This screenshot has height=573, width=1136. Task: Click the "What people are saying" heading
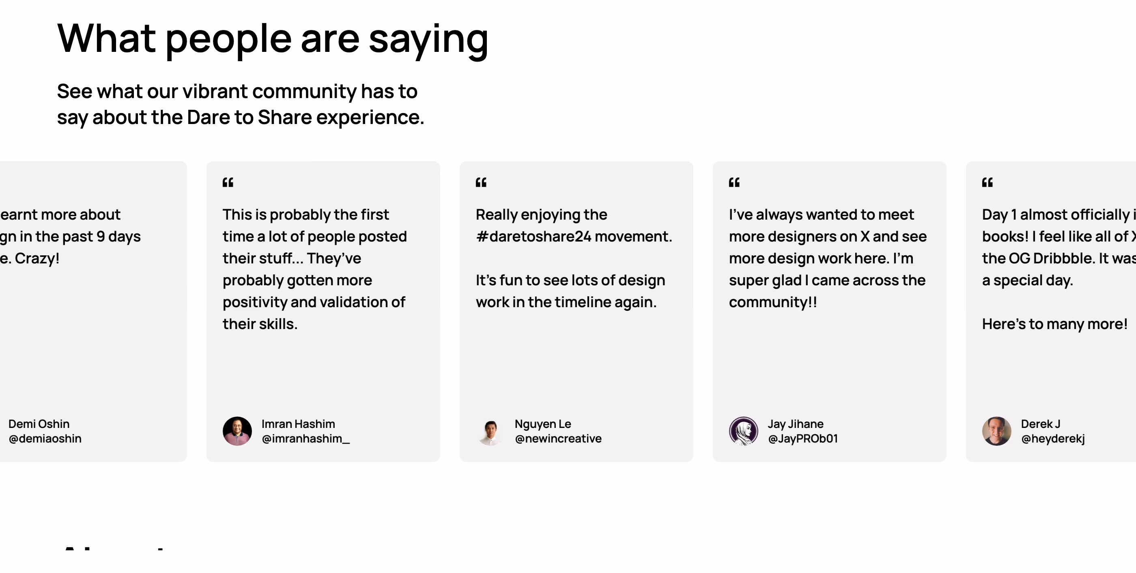[273, 40]
